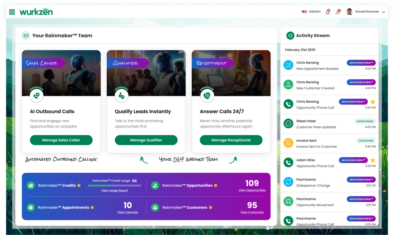Click info icon next to Rainmaker Opportunities
This screenshot has height=235, width=394.
coord(215,185)
